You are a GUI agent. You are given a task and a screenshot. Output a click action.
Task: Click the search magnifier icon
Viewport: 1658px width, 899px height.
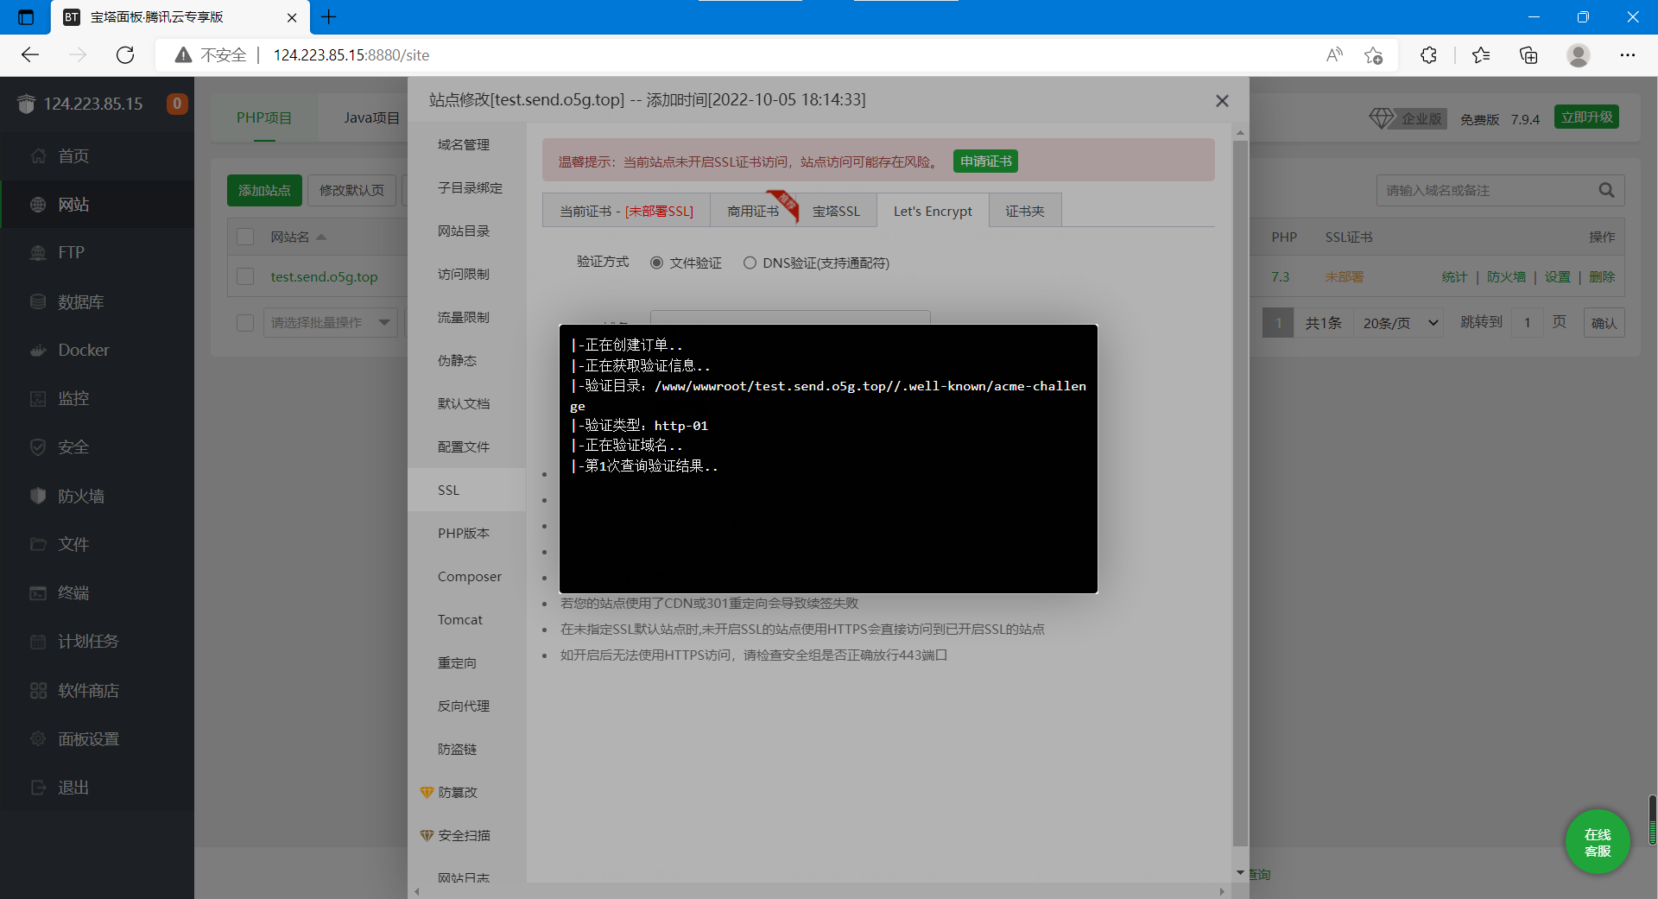coord(1605,190)
